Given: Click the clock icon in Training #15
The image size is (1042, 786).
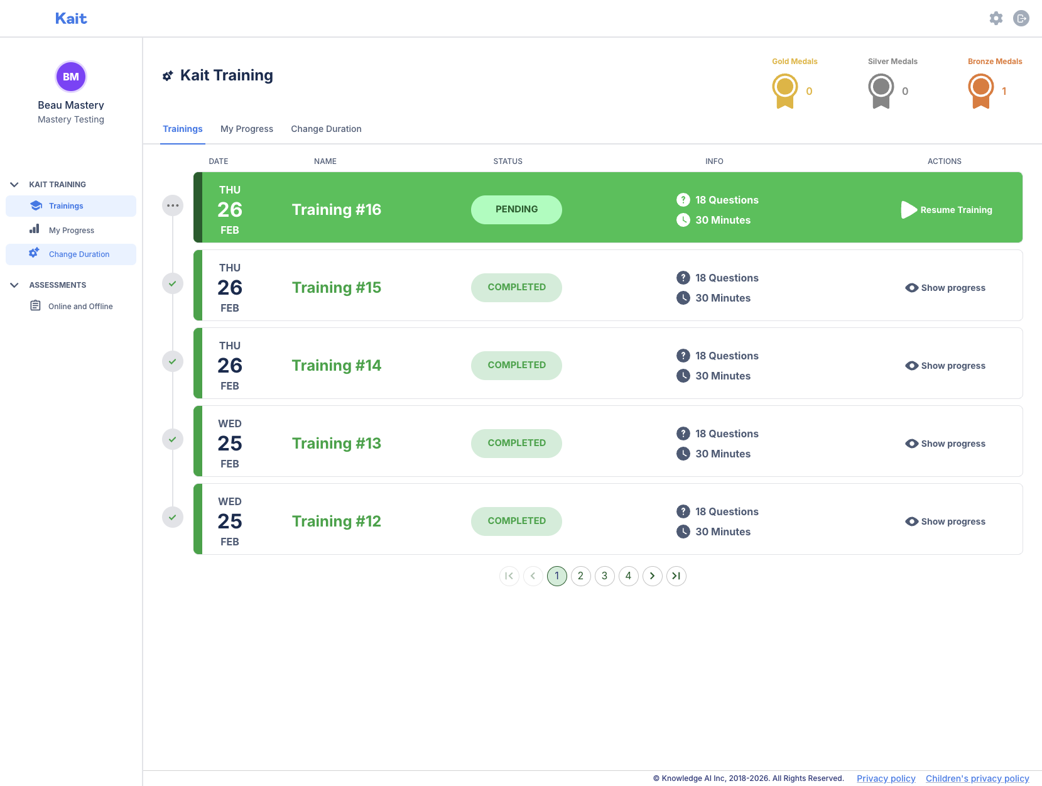Looking at the screenshot, I should coord(683,298).
